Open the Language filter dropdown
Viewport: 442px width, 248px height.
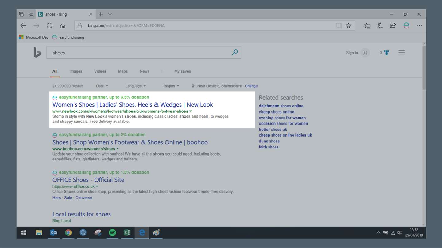tap(135, 86)
